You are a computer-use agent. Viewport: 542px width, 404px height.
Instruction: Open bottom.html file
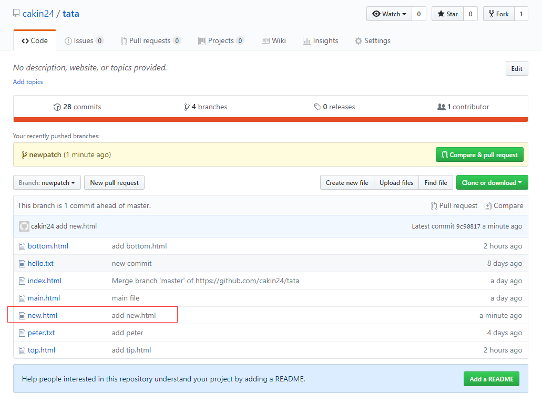tap(48, 246)
